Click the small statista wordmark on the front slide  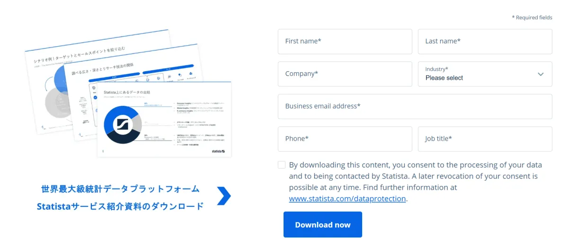click(x=218, y=151)
